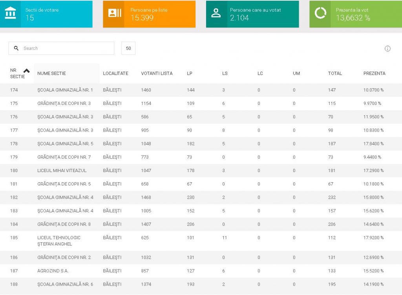This screenshot has width=402, height=295.
Task: Click GRĂDINIȚA DE COPII NR. 5 name
Action: coord(64,184)
